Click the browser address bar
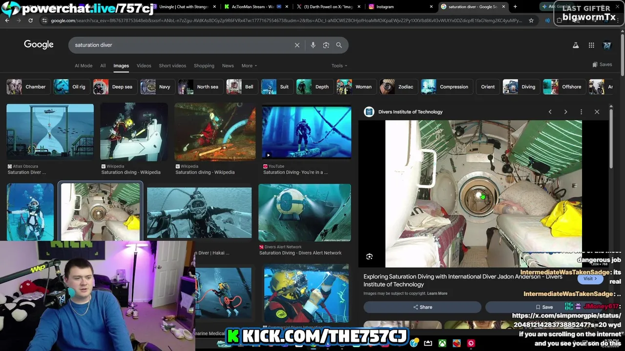The width and height of the screenshot is (625, 351). pos(286,20)
